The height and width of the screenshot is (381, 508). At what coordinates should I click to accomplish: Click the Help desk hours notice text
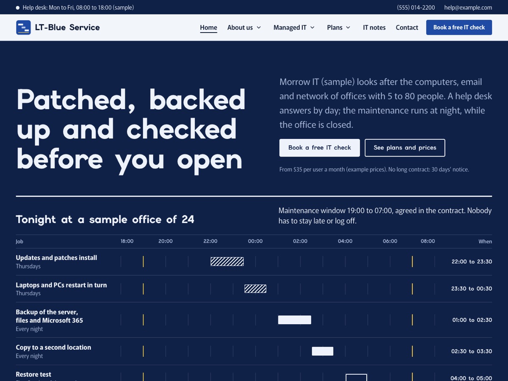click(78, 8)
